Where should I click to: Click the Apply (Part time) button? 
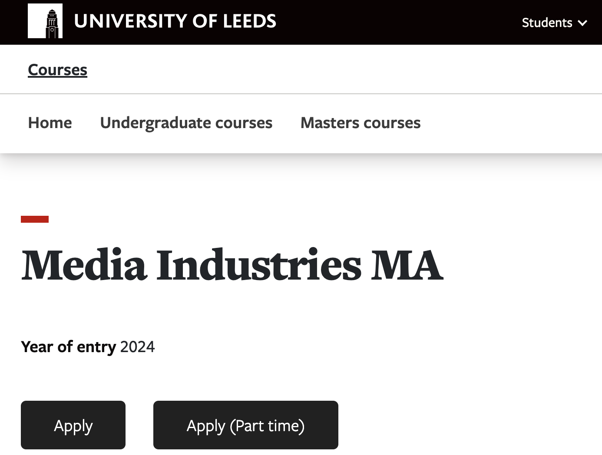(x=246, y=425)
